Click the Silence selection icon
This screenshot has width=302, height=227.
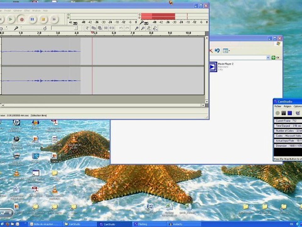click(x=112, y=28)
